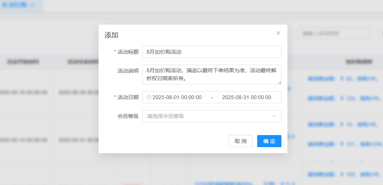Select the blurred page tab at top left

[17, 5]
